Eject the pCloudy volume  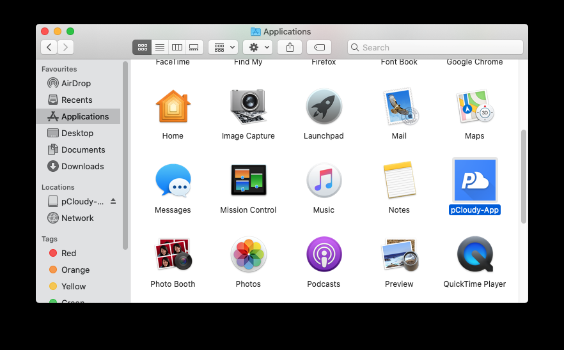113,201
